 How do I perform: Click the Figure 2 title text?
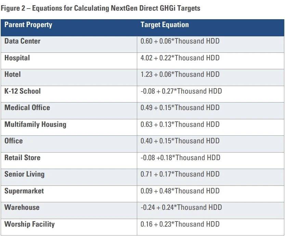[100, 8]
